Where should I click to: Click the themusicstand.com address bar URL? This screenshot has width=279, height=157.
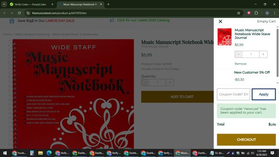(59, 13)
